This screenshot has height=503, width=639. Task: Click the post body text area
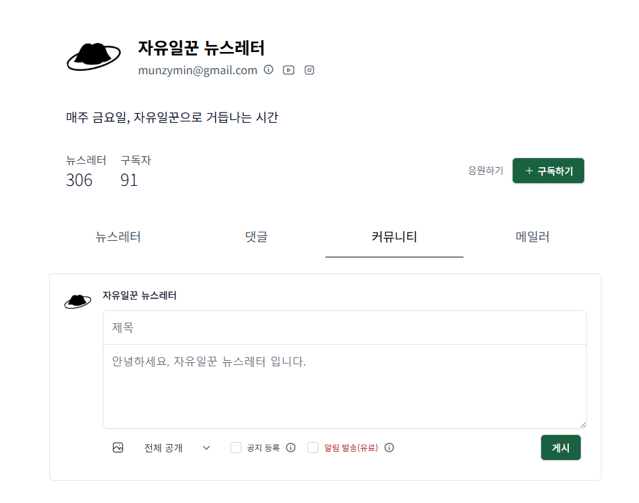click(345, 385)
